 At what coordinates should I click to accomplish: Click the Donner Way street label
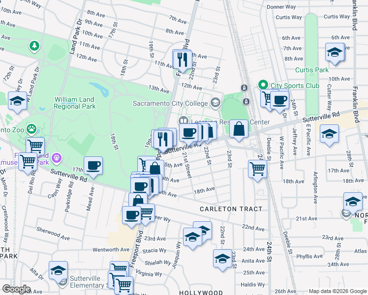click(x=281, y=7)
